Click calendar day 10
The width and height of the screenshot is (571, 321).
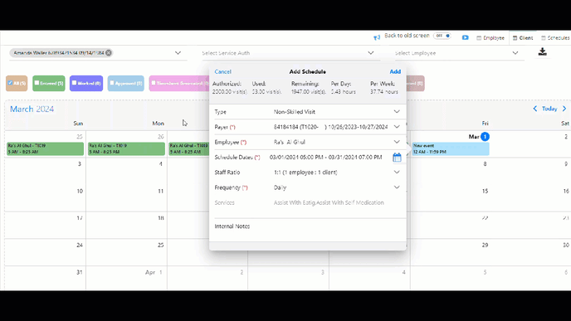(x=80, y=191)
